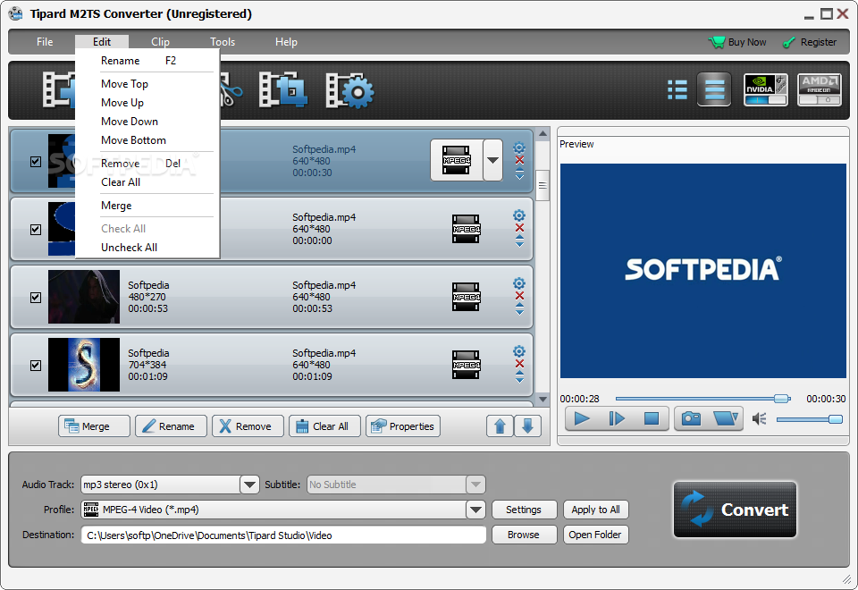
Task: Click the Settings button next to Profile
Action: pyautogui.click(x=524, y=510)
